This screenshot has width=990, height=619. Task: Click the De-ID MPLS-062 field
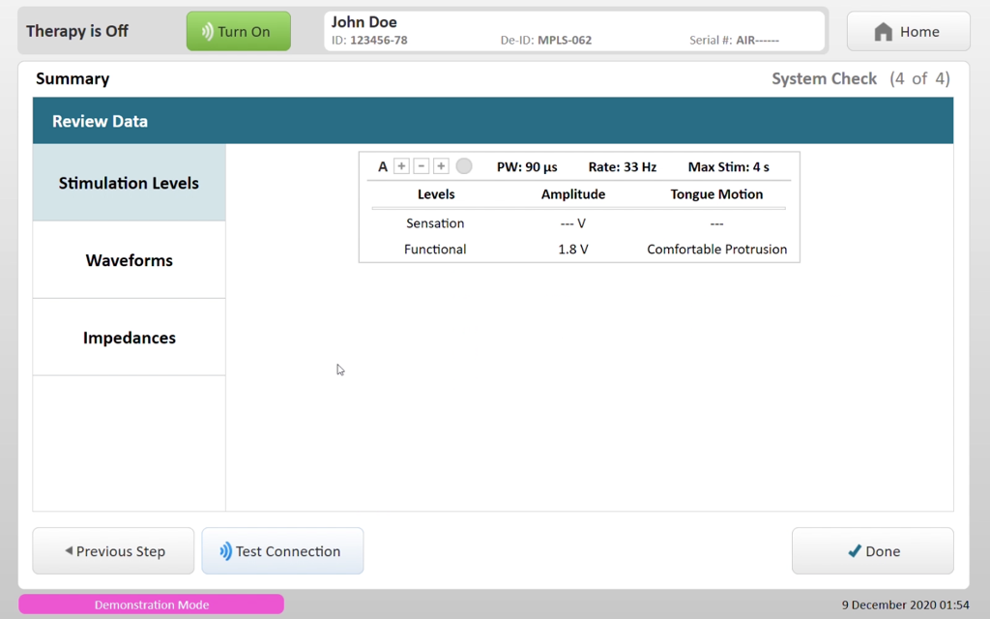(x=546, y=41)
